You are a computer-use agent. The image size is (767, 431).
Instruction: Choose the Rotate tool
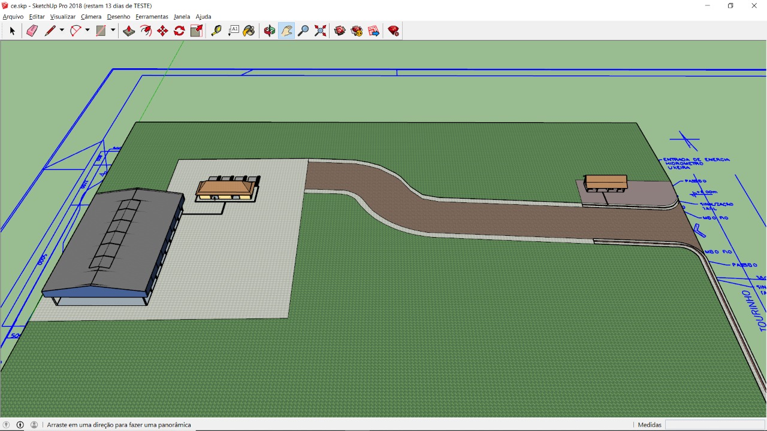[x=179, y=31]
